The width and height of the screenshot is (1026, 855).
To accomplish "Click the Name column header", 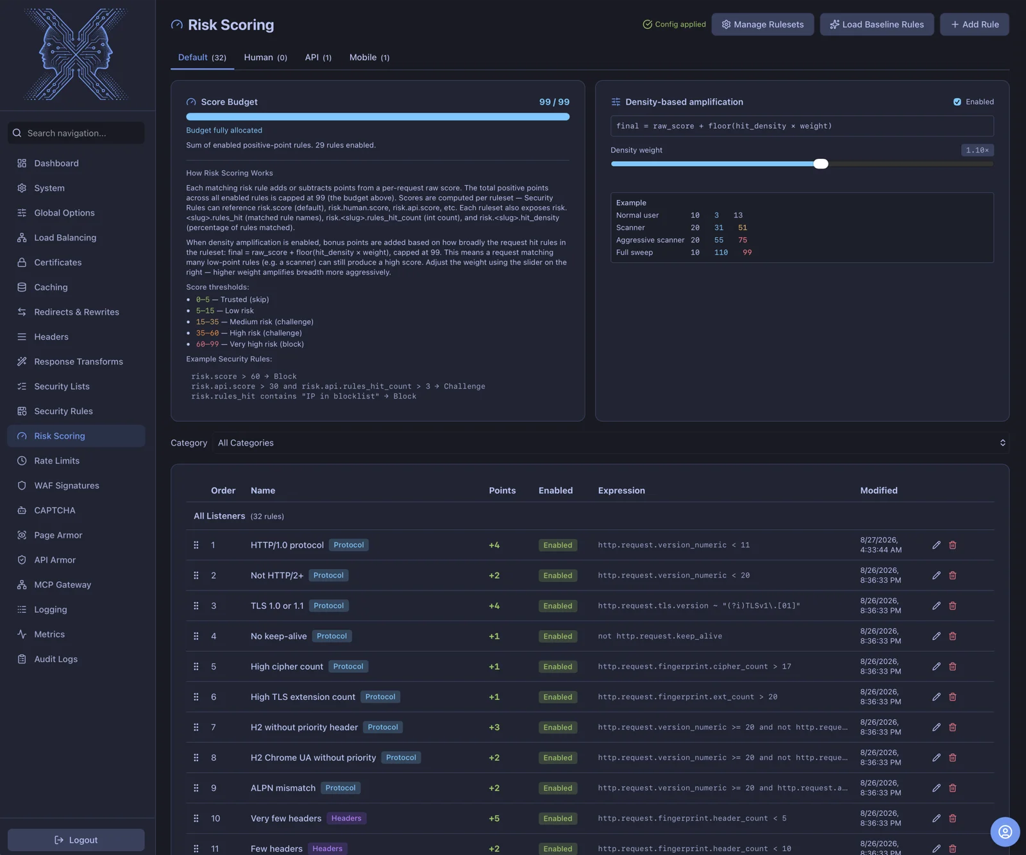I will (263, 491).
